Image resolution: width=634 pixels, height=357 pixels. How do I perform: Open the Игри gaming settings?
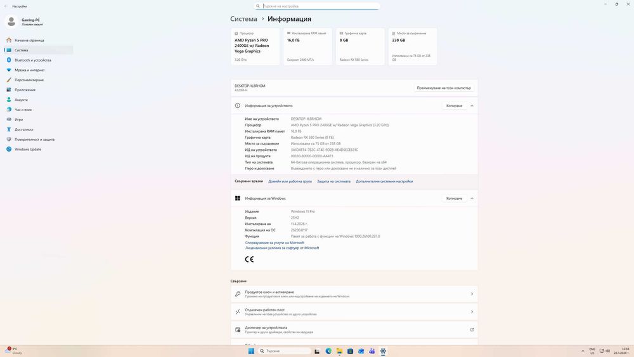18,120
